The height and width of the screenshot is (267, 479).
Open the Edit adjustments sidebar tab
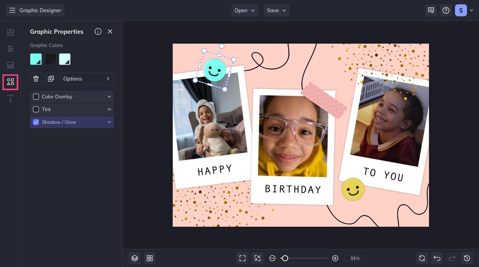10,49
